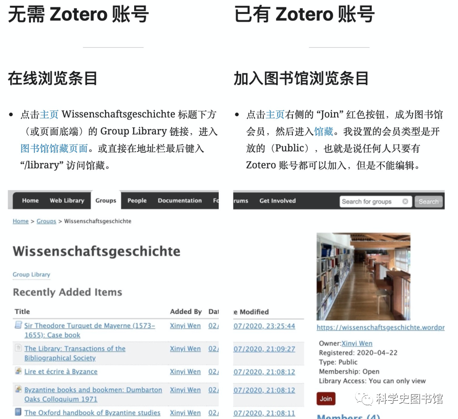Follow the Groups breadcrumb link
458x419 pixels.
coord(46,221)
